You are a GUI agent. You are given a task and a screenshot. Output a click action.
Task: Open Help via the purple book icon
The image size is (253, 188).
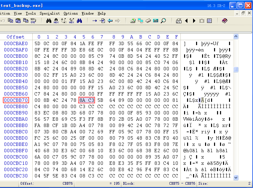point(225,21)
